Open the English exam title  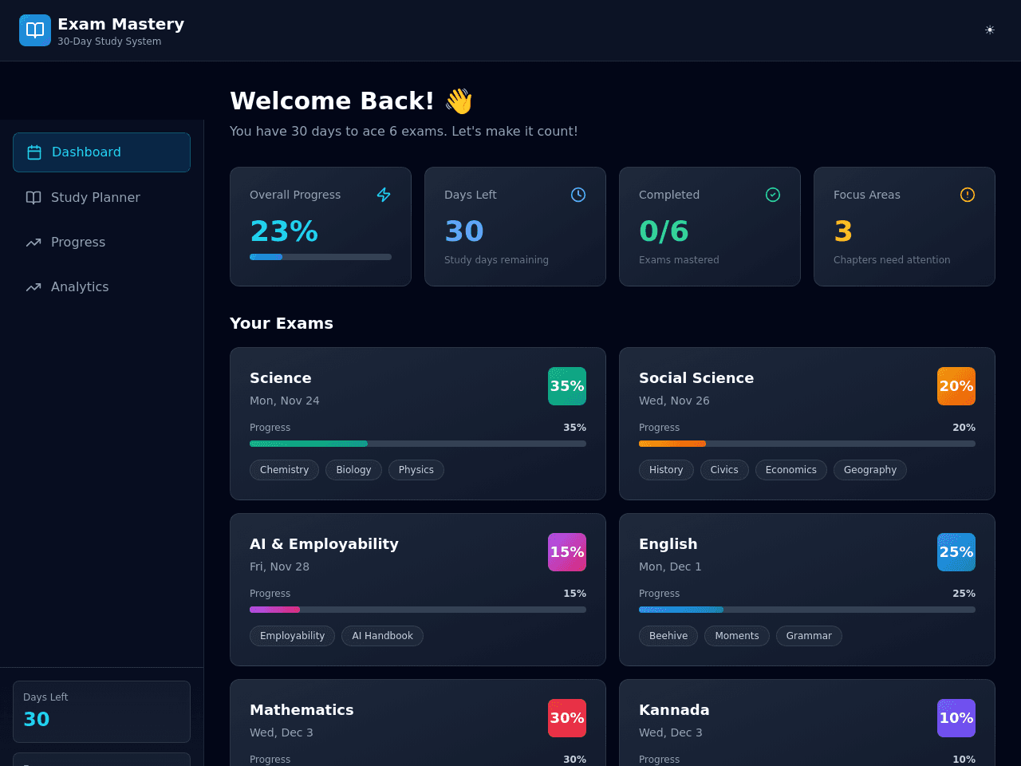click(x=668, y=544)
